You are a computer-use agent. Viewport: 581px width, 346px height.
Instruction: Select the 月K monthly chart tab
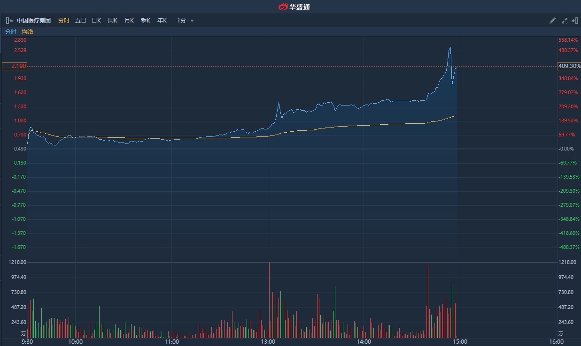(x=129, y=21)
